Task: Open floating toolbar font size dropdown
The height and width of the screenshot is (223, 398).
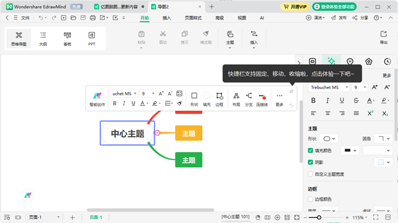Action: pos(148,94)
